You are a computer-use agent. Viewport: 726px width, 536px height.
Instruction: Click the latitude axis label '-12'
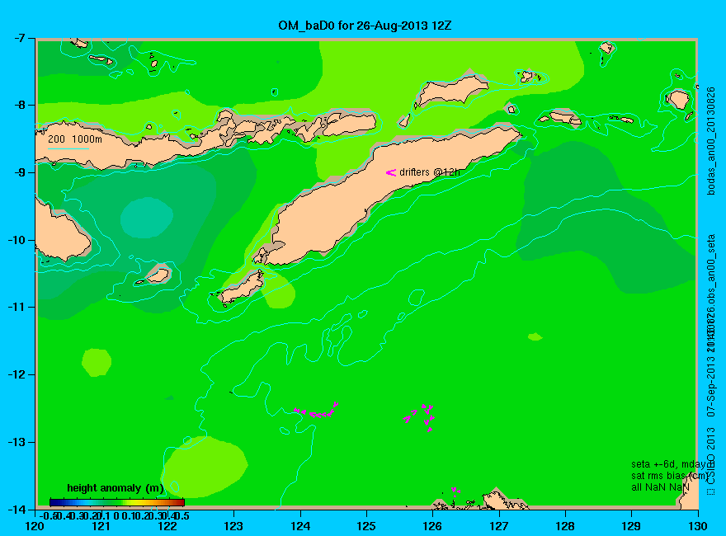click(x=16, y=374)
